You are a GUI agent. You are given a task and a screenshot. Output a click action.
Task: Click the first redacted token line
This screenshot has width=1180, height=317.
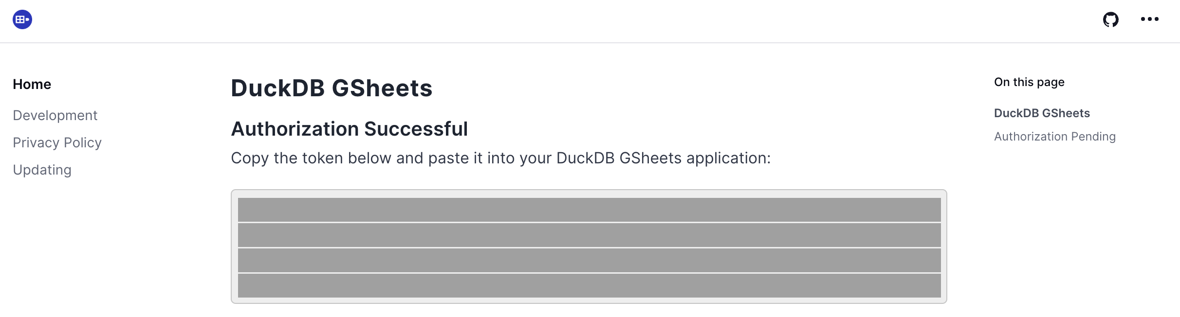coord(588,207)
